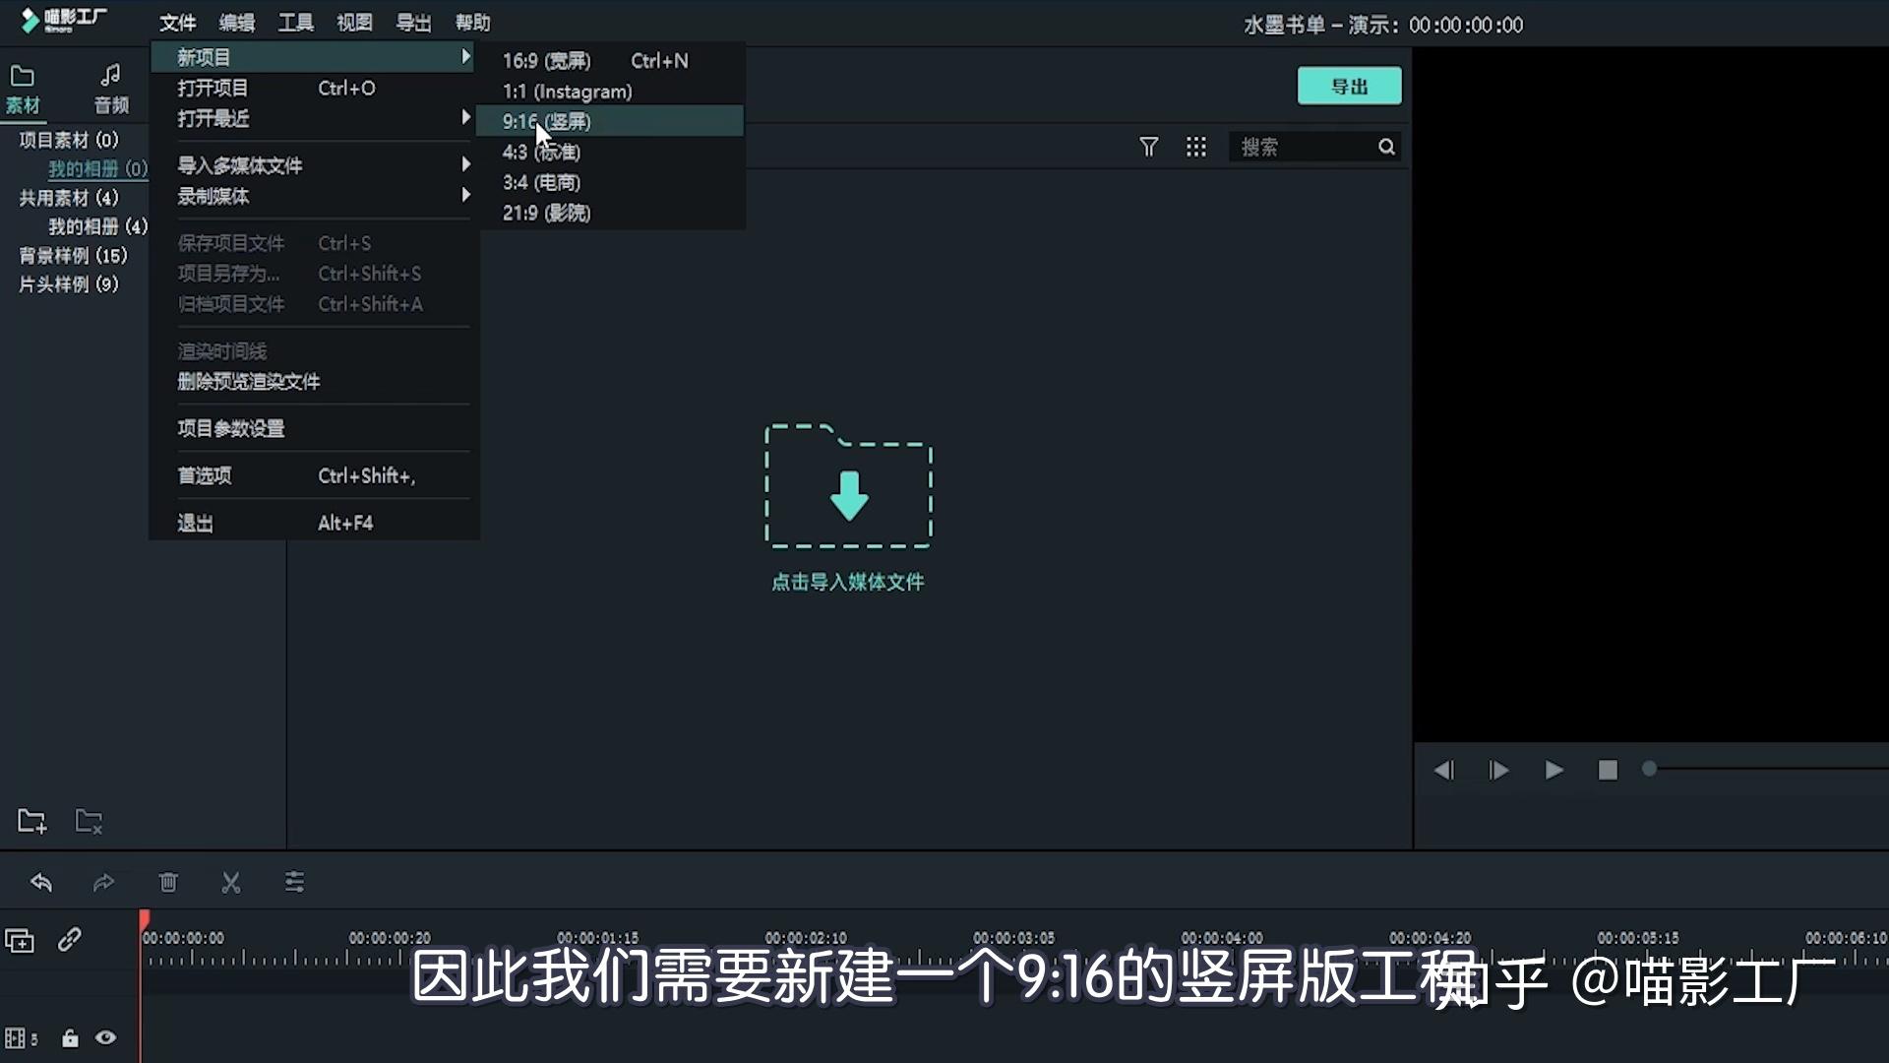Viewport: 1889px width, 1063px height.
Task: Click the play button in preview
Action: [1554, 770]
